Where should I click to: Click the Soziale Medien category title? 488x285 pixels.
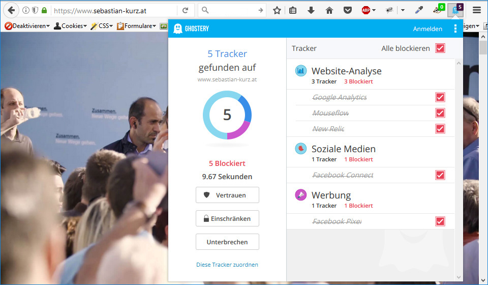pos(344,149)
